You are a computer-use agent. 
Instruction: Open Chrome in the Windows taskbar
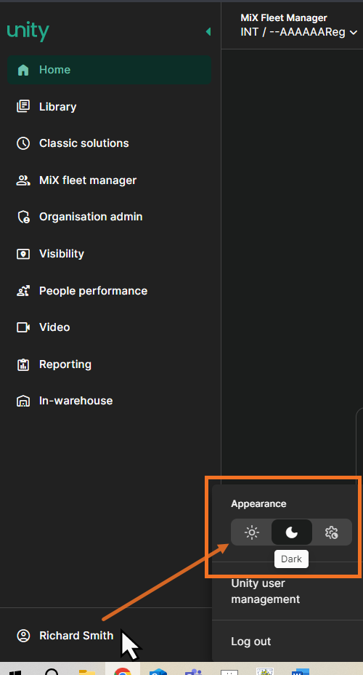[x=123, y=671]
